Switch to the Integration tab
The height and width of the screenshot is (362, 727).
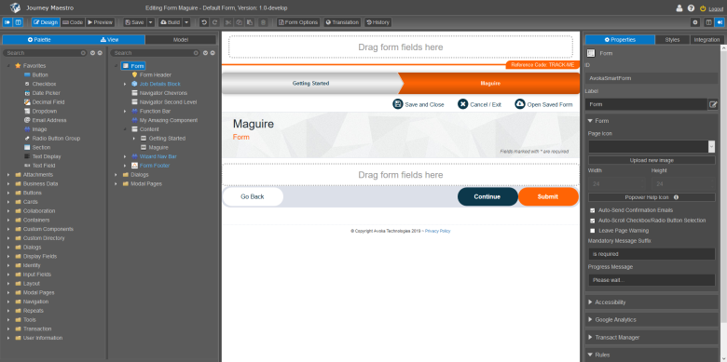point(706,40)
